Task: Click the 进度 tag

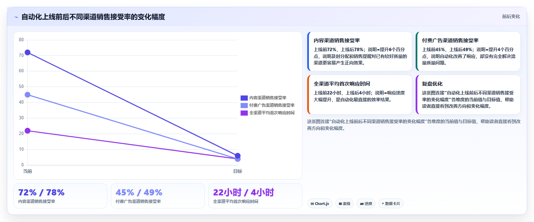Action: [x=366, y=204]
